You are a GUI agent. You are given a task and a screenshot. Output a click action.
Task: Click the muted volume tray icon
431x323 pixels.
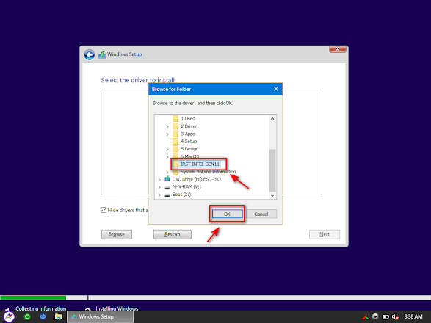tap(395, 317)
